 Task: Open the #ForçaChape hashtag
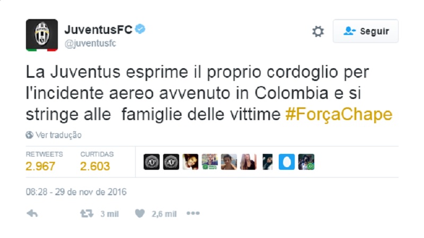coord(339,114)
